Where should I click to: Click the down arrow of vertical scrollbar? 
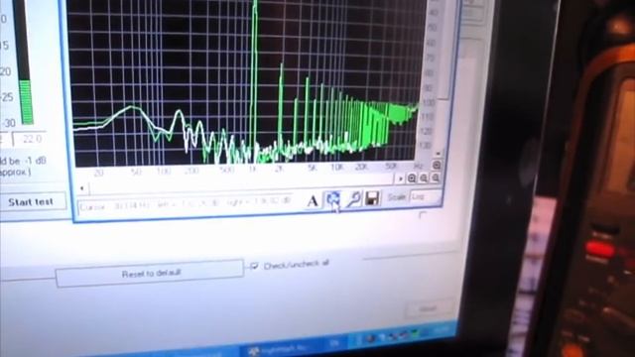coord(439,153)
